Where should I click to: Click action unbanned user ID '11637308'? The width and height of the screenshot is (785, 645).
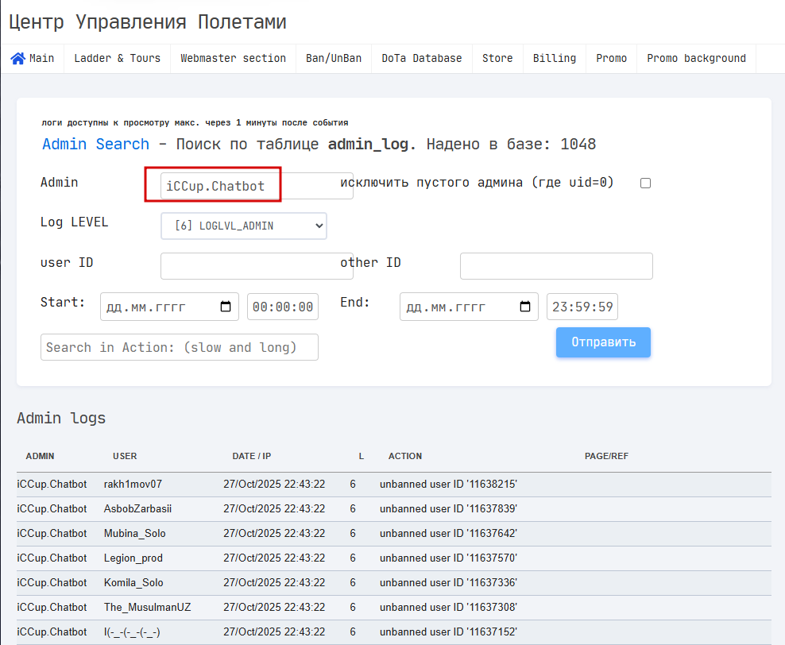tap(448, 607)
